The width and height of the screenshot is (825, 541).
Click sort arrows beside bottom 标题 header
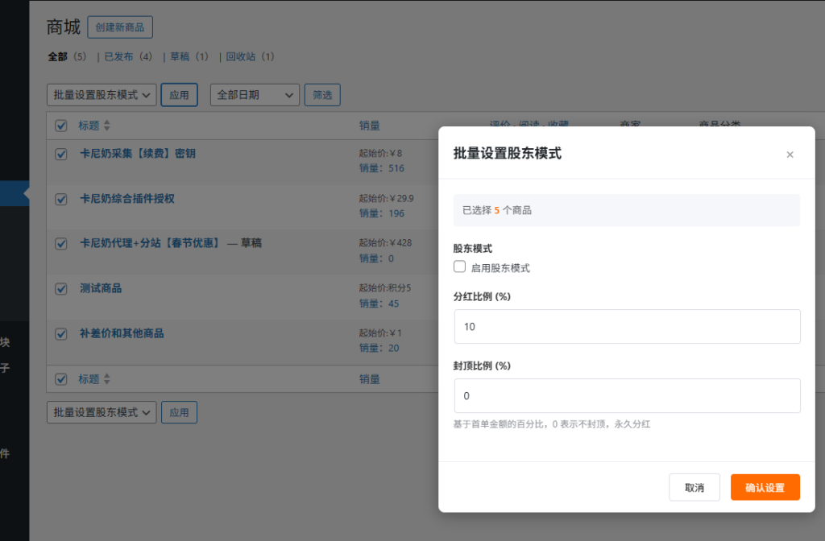coord(107,379)
